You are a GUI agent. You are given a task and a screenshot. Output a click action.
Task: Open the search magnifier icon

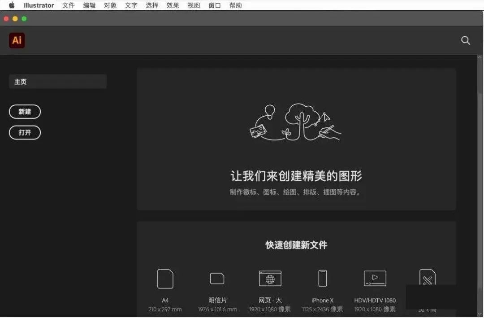[x=466, y=40]
